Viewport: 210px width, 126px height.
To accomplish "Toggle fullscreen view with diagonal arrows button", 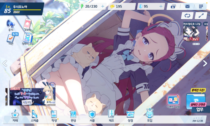I will click(x=201, y=15).
